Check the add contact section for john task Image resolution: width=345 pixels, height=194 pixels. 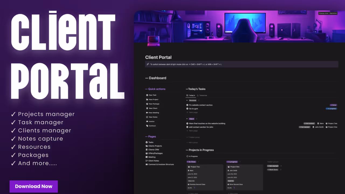187,127
